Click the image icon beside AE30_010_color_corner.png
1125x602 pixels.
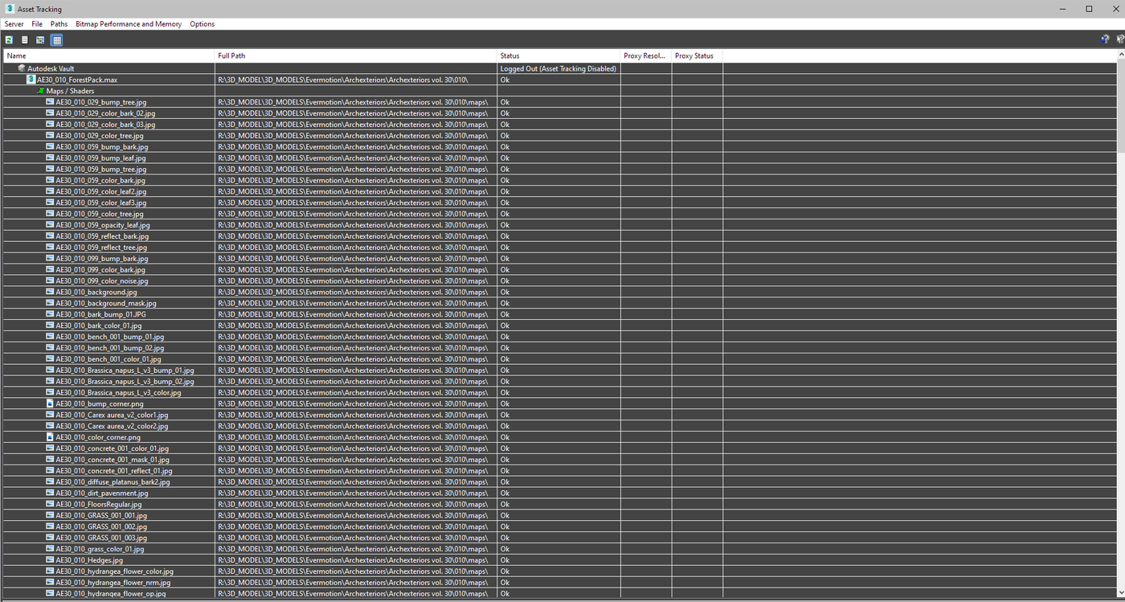pyautogui.click(x=50, y=437)
